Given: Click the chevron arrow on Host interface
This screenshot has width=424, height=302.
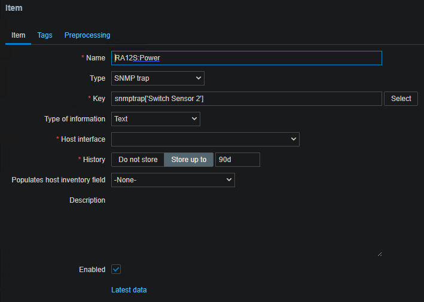Looking at the screenshot, I should point(294,139).
